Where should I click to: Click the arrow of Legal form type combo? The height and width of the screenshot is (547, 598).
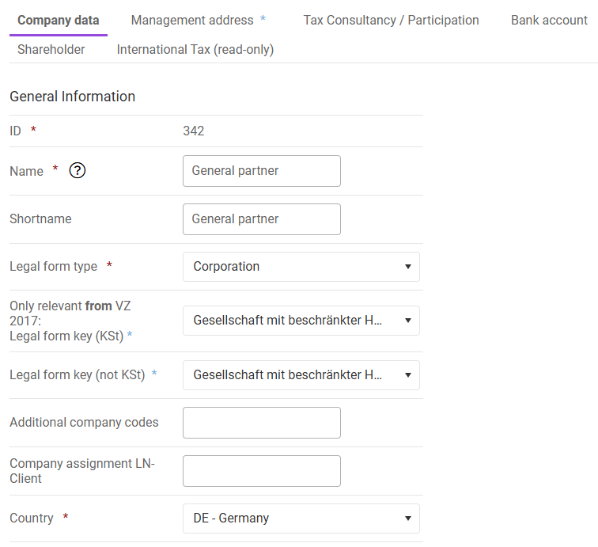pos(408,267)
